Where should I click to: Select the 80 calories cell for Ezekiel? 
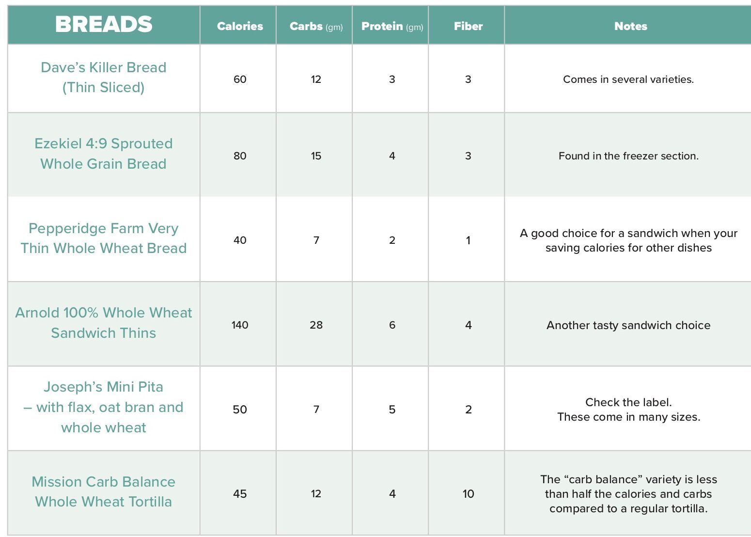[x=240, y=156]
